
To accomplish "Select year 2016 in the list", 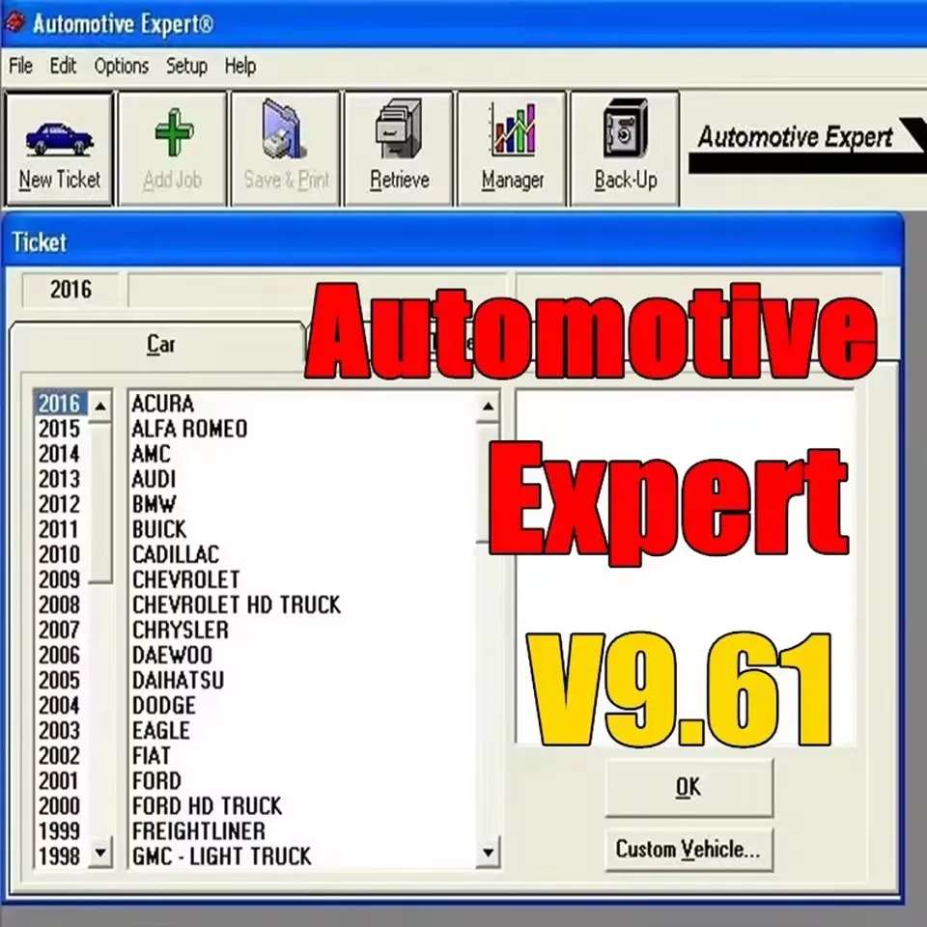I will (x=60, y=404).
